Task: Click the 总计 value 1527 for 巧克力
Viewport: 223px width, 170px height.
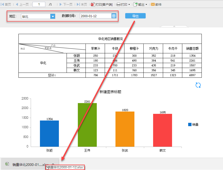Action: tap(154, 75)
